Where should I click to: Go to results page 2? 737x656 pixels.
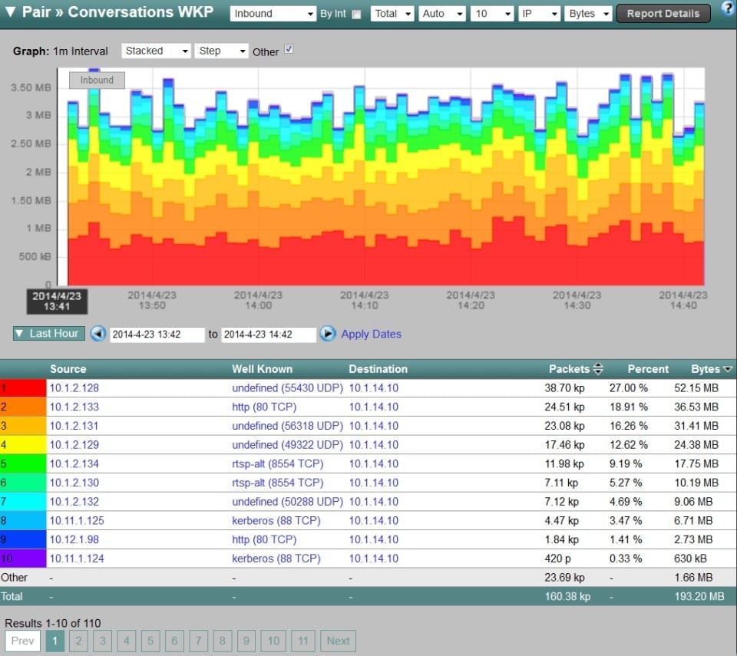click(78, 641)
